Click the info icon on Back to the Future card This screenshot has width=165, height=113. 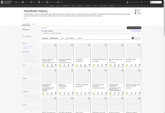pos(106,70)
